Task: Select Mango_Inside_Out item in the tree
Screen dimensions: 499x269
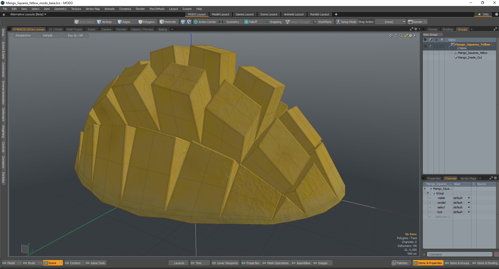Action: [470, 57]
